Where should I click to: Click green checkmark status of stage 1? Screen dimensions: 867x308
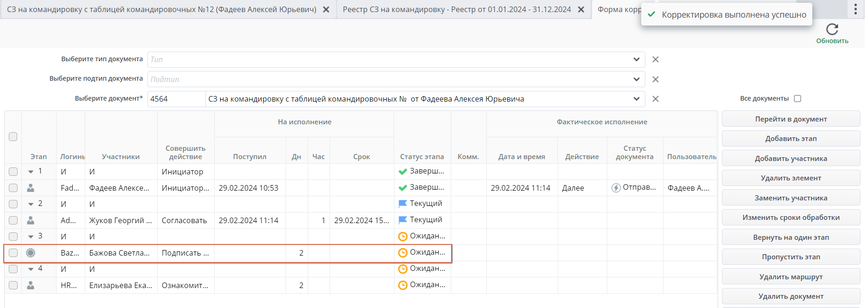coord(402,172)
